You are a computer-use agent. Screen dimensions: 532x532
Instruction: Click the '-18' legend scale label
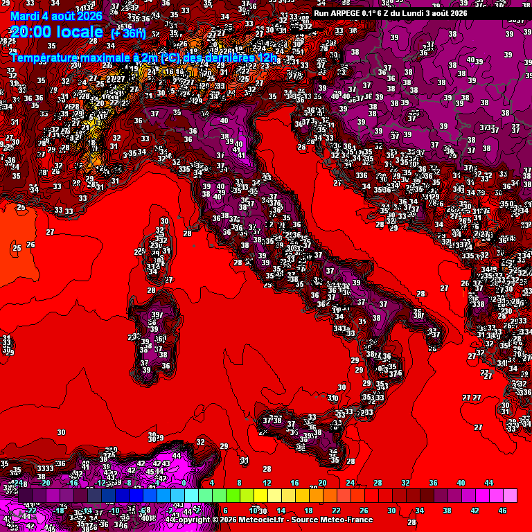59,511
